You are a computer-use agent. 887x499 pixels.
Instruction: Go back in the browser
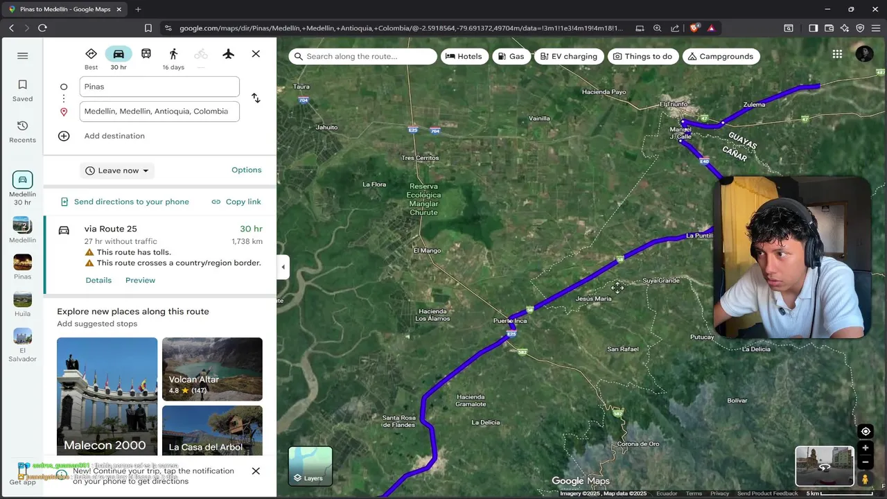tap(11, 28)
